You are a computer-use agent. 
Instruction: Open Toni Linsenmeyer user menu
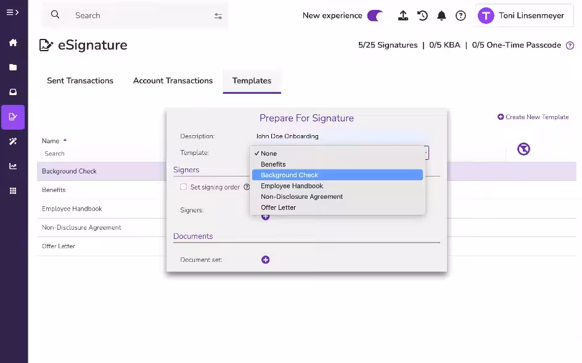tap(524, 15)
